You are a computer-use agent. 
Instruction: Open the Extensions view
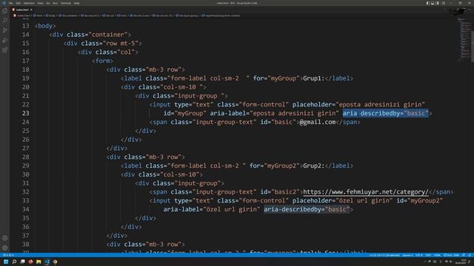pyautogui.click(x=5, y=50)
